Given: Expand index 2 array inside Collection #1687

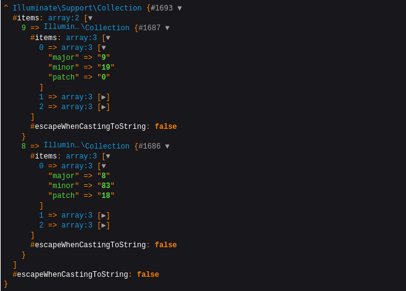Looking at the screenshot, I should pyautogui.click(x=104, y=107).
